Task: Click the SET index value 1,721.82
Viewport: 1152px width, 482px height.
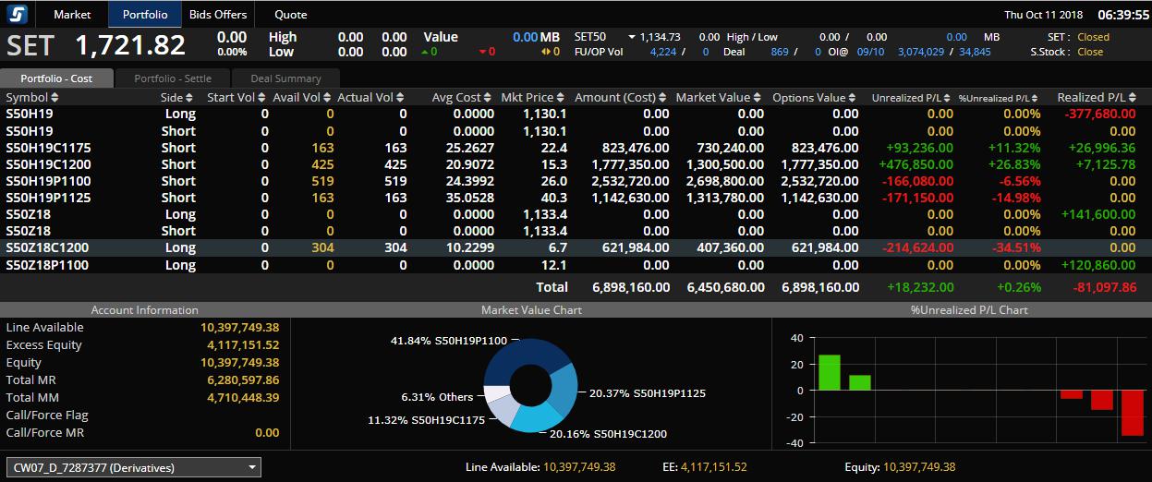Action: pos(130,44)
